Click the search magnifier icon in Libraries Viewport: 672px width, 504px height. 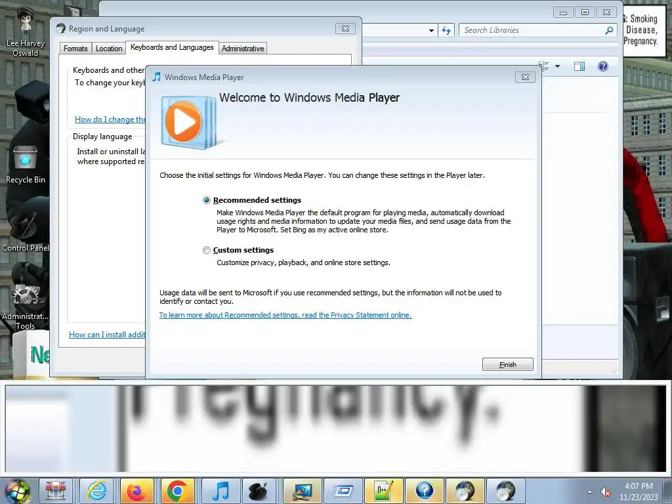609,30
